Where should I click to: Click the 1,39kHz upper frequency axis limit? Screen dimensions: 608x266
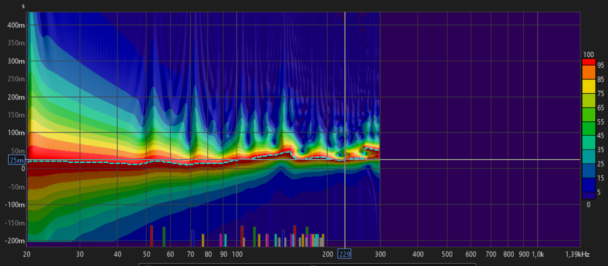578,254
